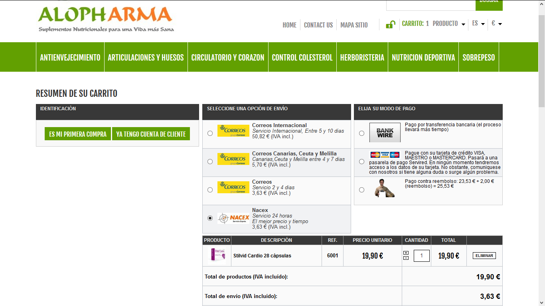Open Stilvid Cardio 28 cápsulas product link
545x306 pixels.
pos(262,256)
